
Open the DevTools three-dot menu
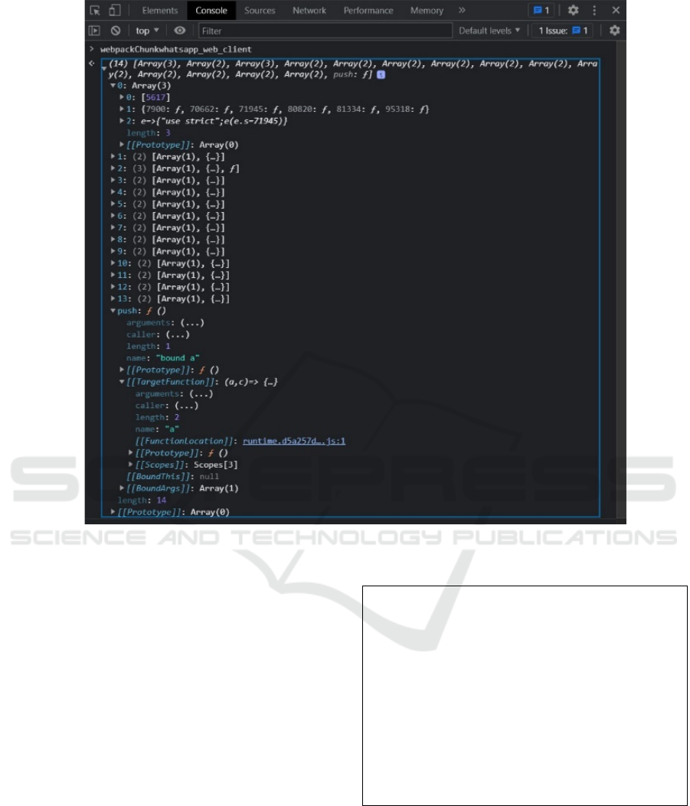594,11
